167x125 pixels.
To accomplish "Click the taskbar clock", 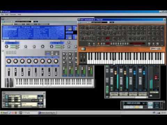I will coord(164,112).
